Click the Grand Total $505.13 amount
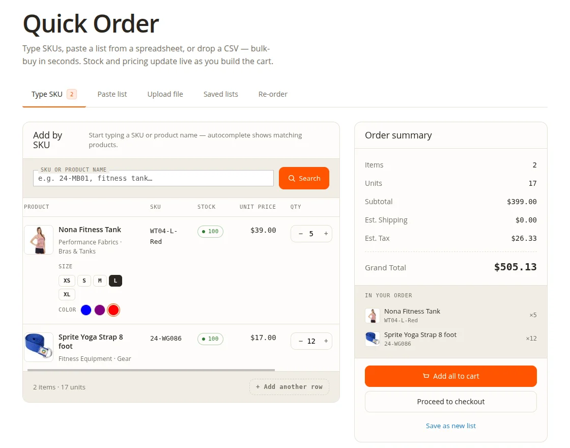This screenshot has width=570, height=448. pyautogui.click(x=516, y=267)
